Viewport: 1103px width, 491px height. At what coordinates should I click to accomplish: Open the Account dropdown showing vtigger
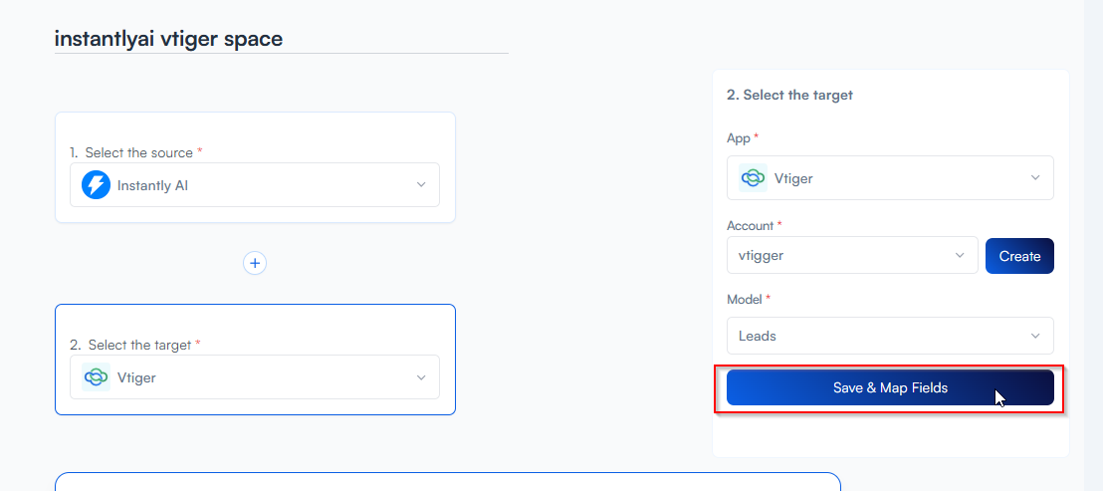click(851, 255)
